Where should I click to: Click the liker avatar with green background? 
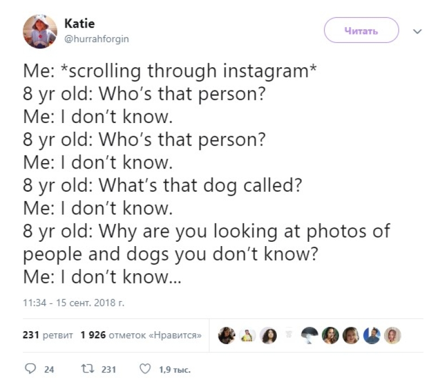[x=331, y=336]
